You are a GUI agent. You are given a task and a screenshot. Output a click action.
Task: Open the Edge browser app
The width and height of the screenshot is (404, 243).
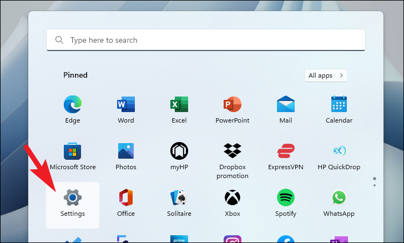click(73, 104)
